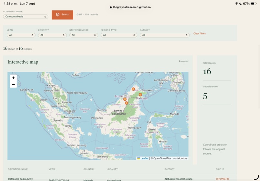The height and width of the screenshot is (181, 260).
Task: Click the Dataset column header
Action: (169, 169)
